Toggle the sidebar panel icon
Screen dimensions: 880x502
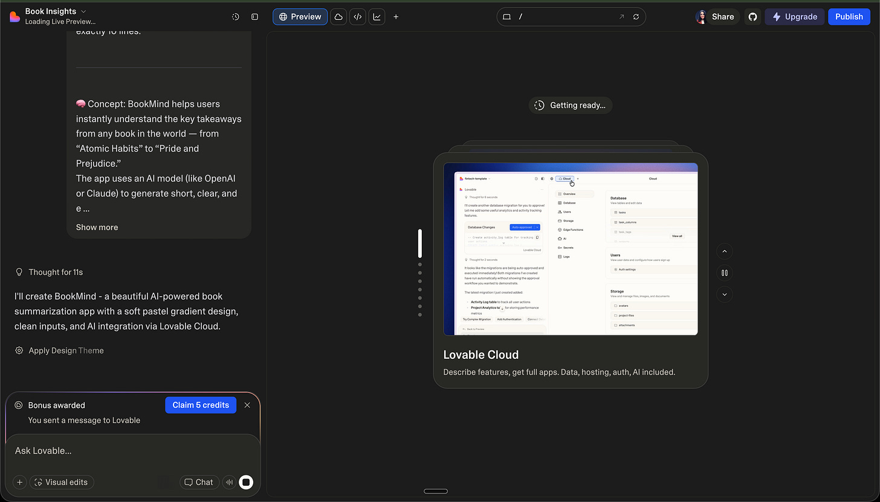[255, 17]
